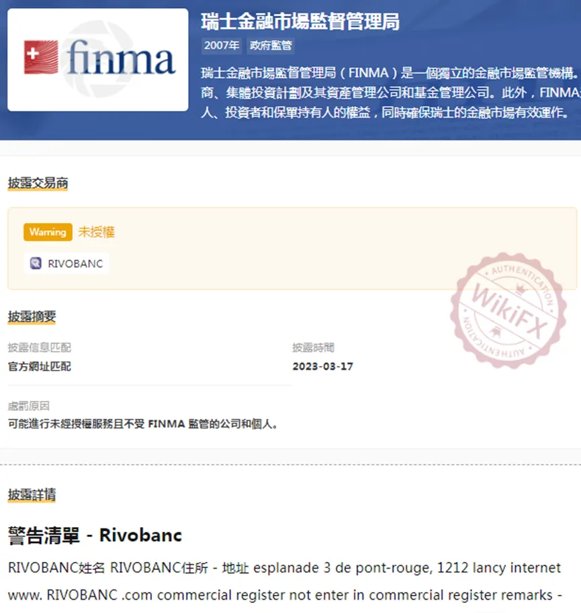Viewport: 581px width, 613px height.
Task: Click the yellow Warning badge
Action: 48,232
